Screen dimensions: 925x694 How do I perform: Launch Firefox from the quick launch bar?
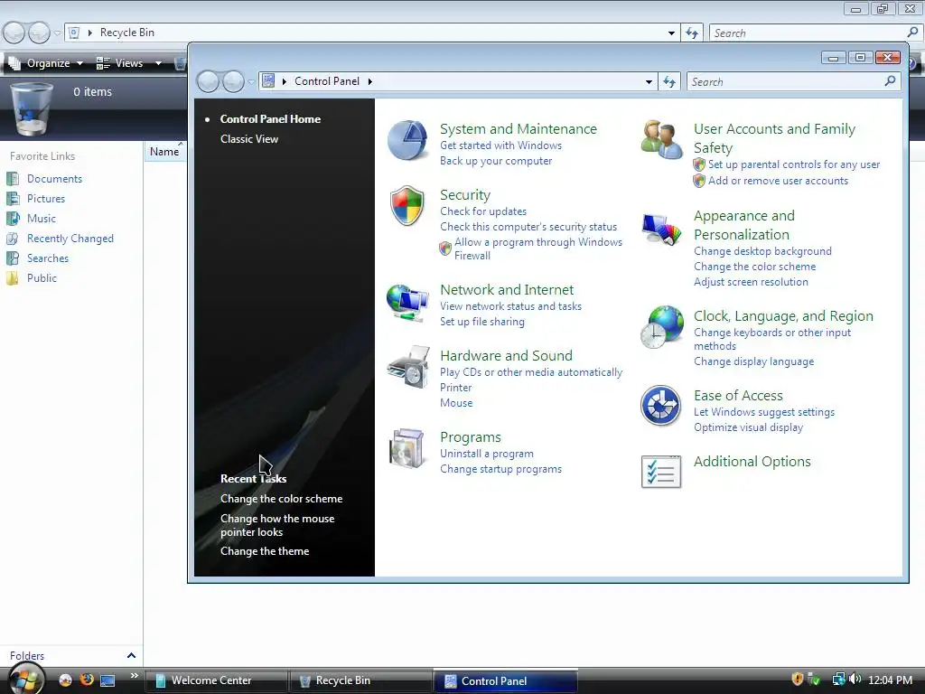[87, 680]
